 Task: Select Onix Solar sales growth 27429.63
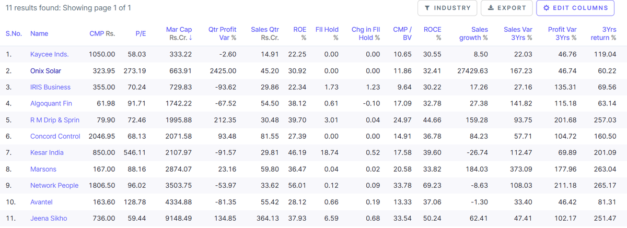tap(472, 70)
